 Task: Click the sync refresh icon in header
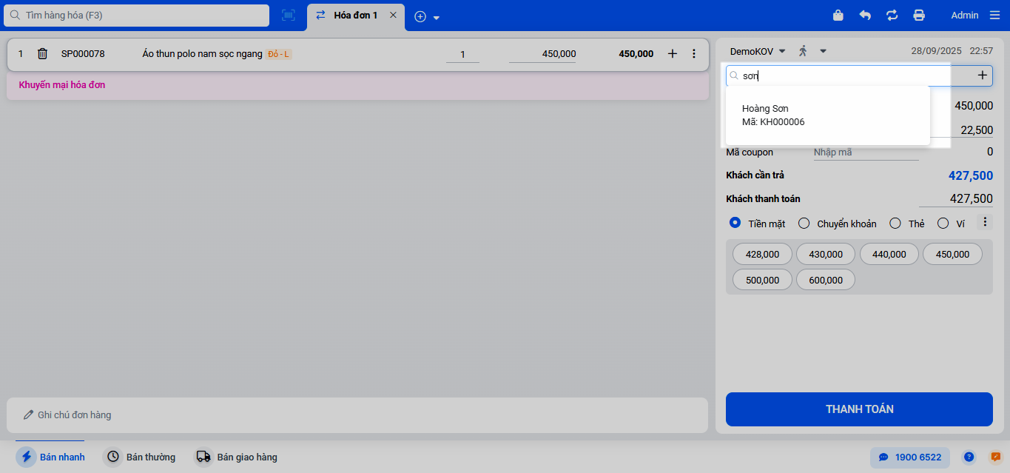(892, 15)
